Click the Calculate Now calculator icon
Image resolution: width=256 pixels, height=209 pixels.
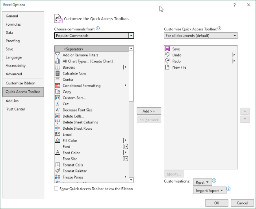pyautogui.click(x=58, y=73)
